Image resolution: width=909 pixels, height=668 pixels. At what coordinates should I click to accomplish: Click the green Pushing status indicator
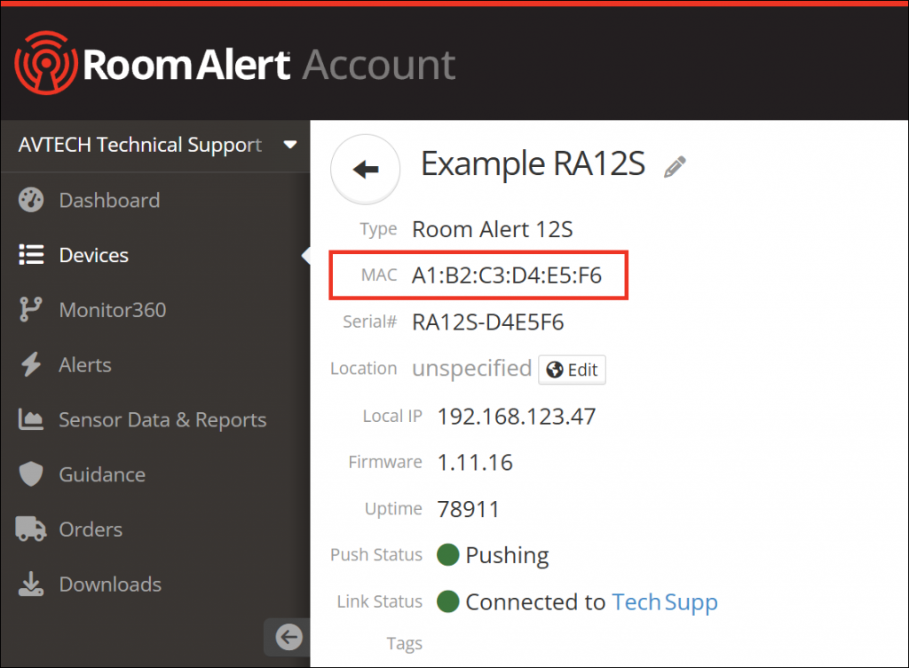(x=448, y=556)
